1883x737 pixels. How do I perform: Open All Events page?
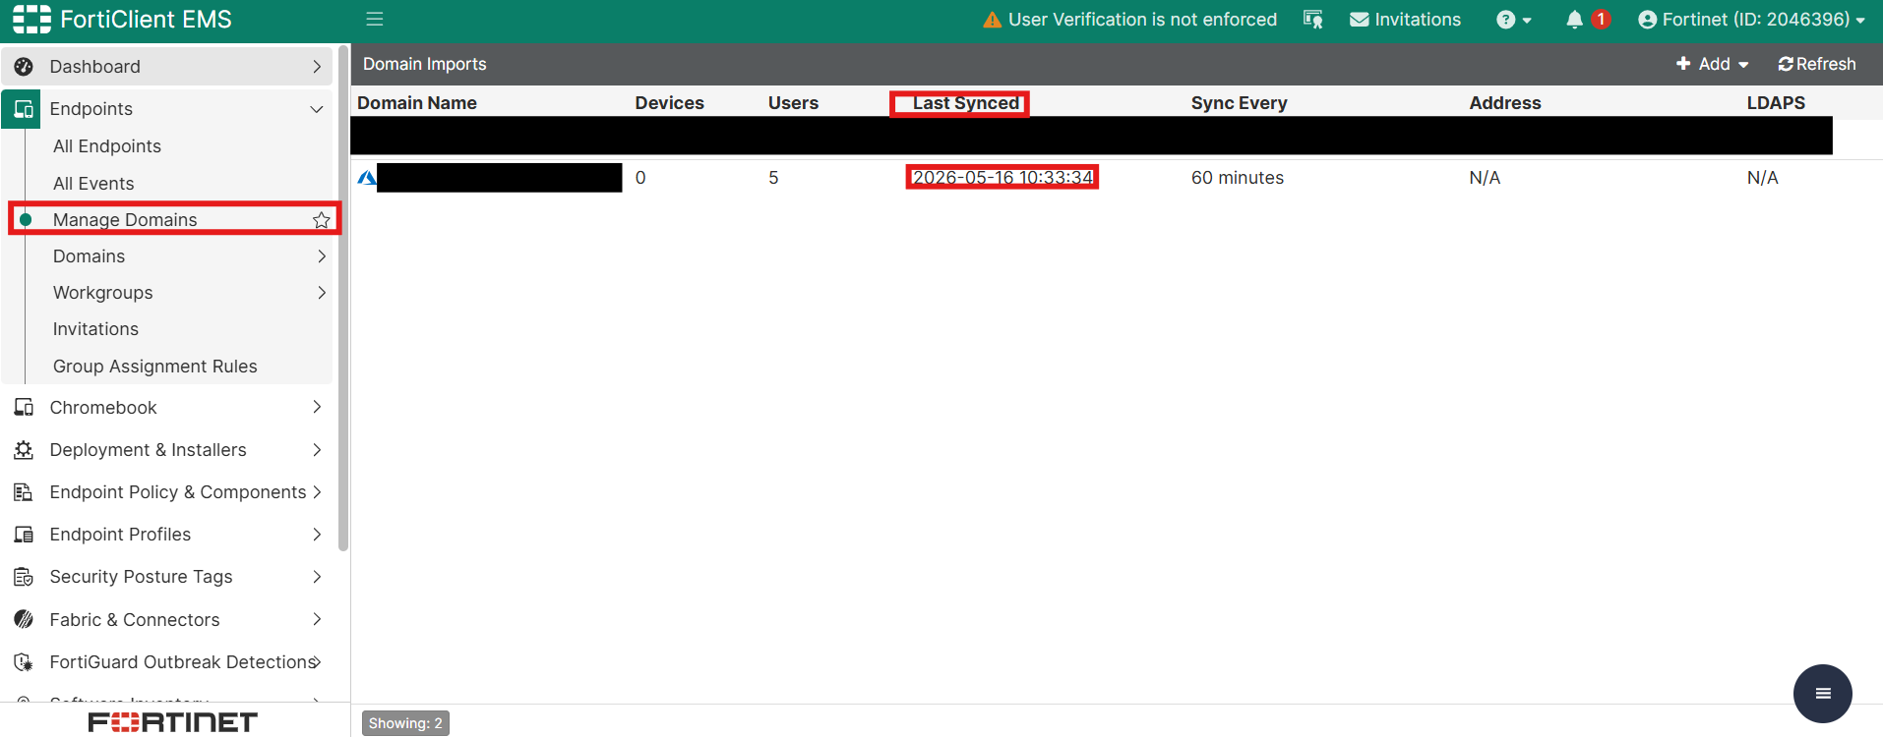93,184
